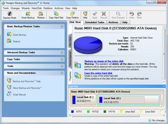Select the vertical Properties tab
Image resolution: width=168 pixels, height=124 pixels.
tap(70, 76)
